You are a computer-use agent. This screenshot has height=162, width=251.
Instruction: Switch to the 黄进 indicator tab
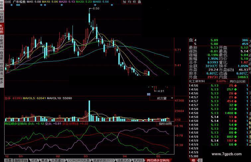[x=44, y=160]
